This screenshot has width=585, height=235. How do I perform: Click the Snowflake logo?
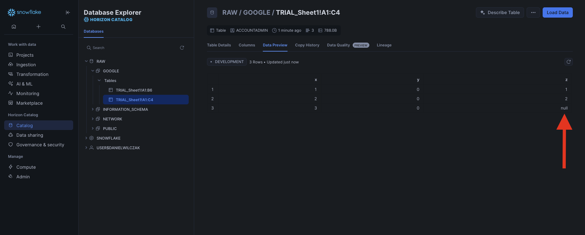point(24,12)
